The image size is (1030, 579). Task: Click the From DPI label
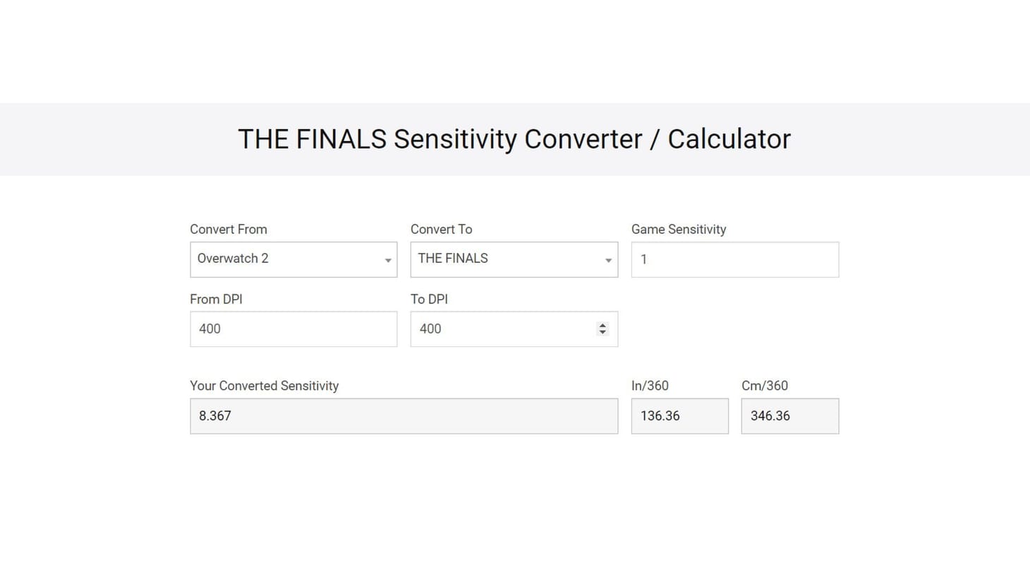216,299
